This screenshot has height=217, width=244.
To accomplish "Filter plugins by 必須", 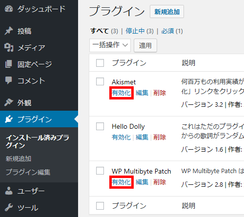I will tap(167, 31).
